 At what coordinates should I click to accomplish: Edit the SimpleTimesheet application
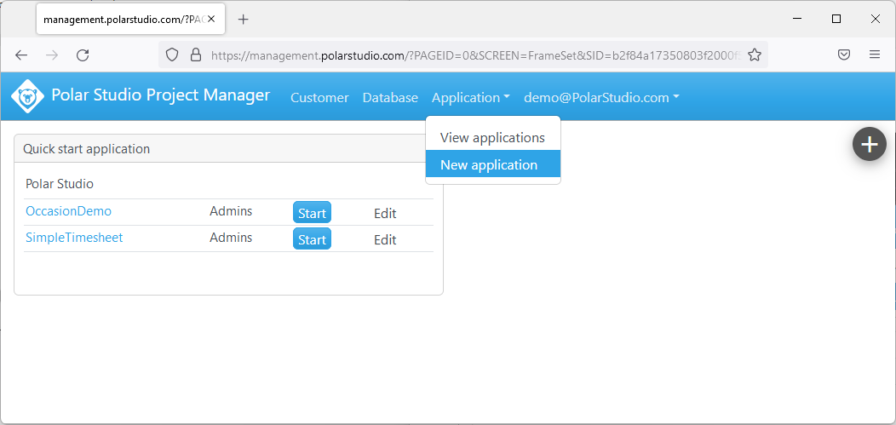tap(385, 240)
